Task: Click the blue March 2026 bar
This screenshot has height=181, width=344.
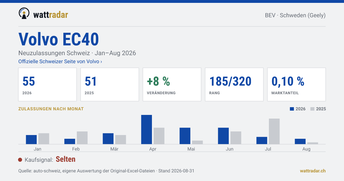Action: pyautogui.click(x=108, y=139)
